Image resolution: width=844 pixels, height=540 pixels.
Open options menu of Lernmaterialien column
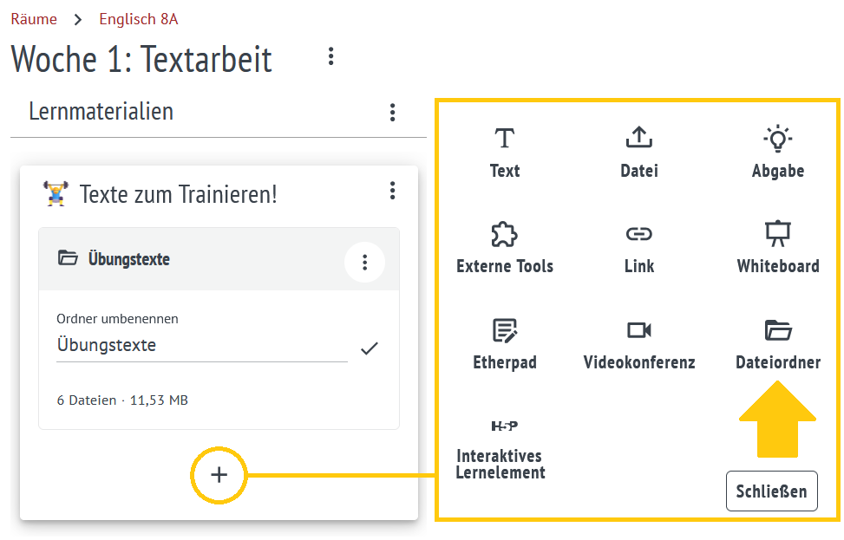click(x=393, y=112)
